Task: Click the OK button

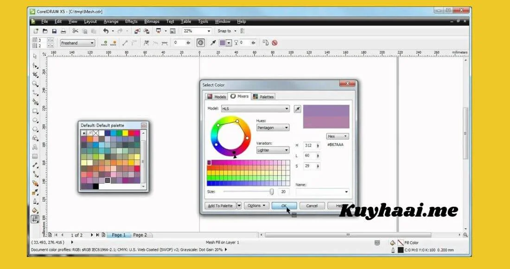Action: pos(284,205)
